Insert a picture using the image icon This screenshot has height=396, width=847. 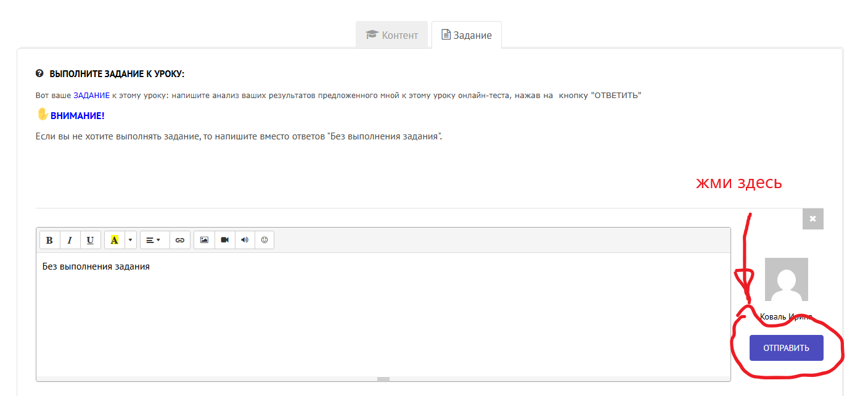tap(204, 241)
